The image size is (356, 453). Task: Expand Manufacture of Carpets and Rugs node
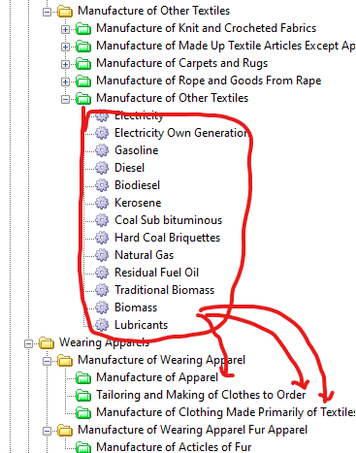(65, 64)
